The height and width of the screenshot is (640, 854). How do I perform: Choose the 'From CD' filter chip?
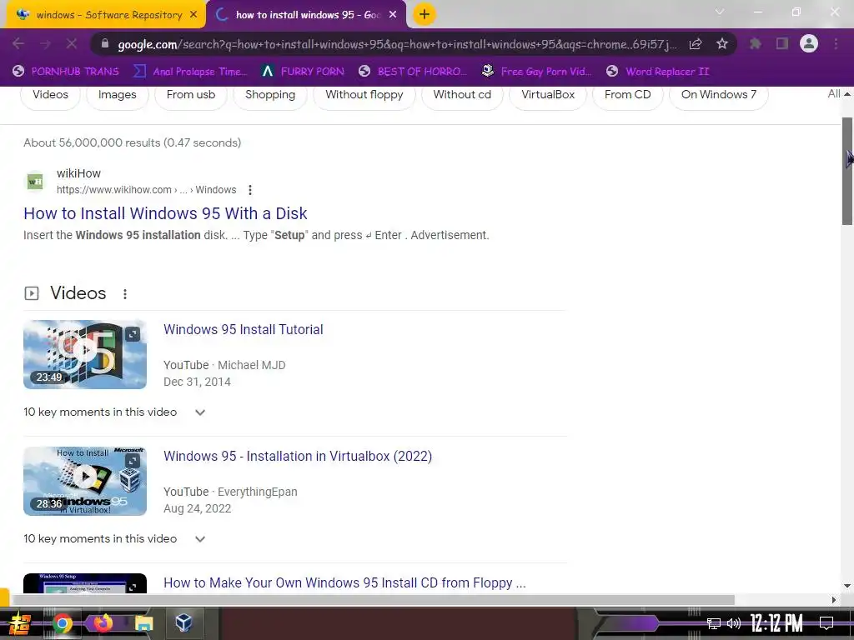[627, 95]
